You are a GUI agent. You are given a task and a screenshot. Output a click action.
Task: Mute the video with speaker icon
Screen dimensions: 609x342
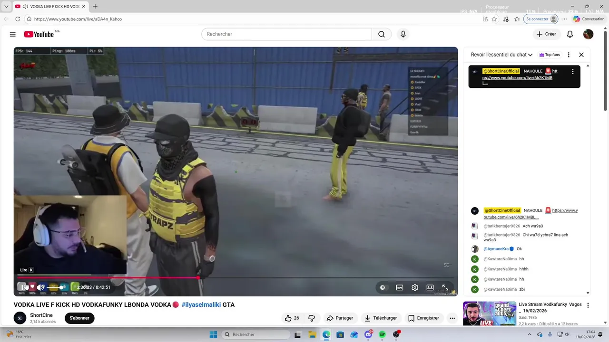click(x=41, y=287)
